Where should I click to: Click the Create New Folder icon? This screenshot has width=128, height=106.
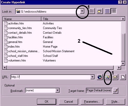point(100,11)
